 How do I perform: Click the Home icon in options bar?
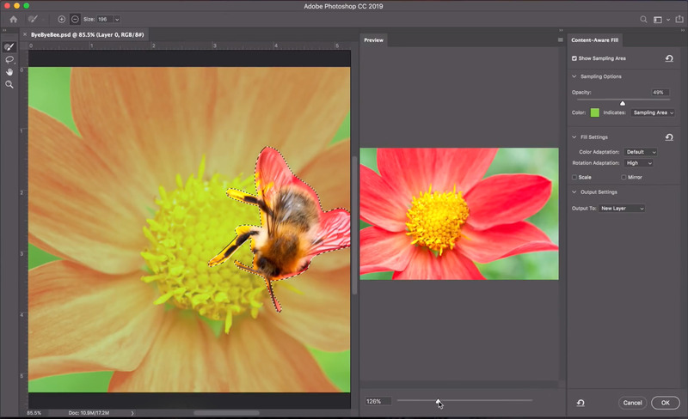pos(13,19)
